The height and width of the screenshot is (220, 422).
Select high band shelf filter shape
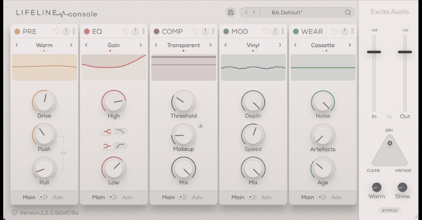(120, 132)
